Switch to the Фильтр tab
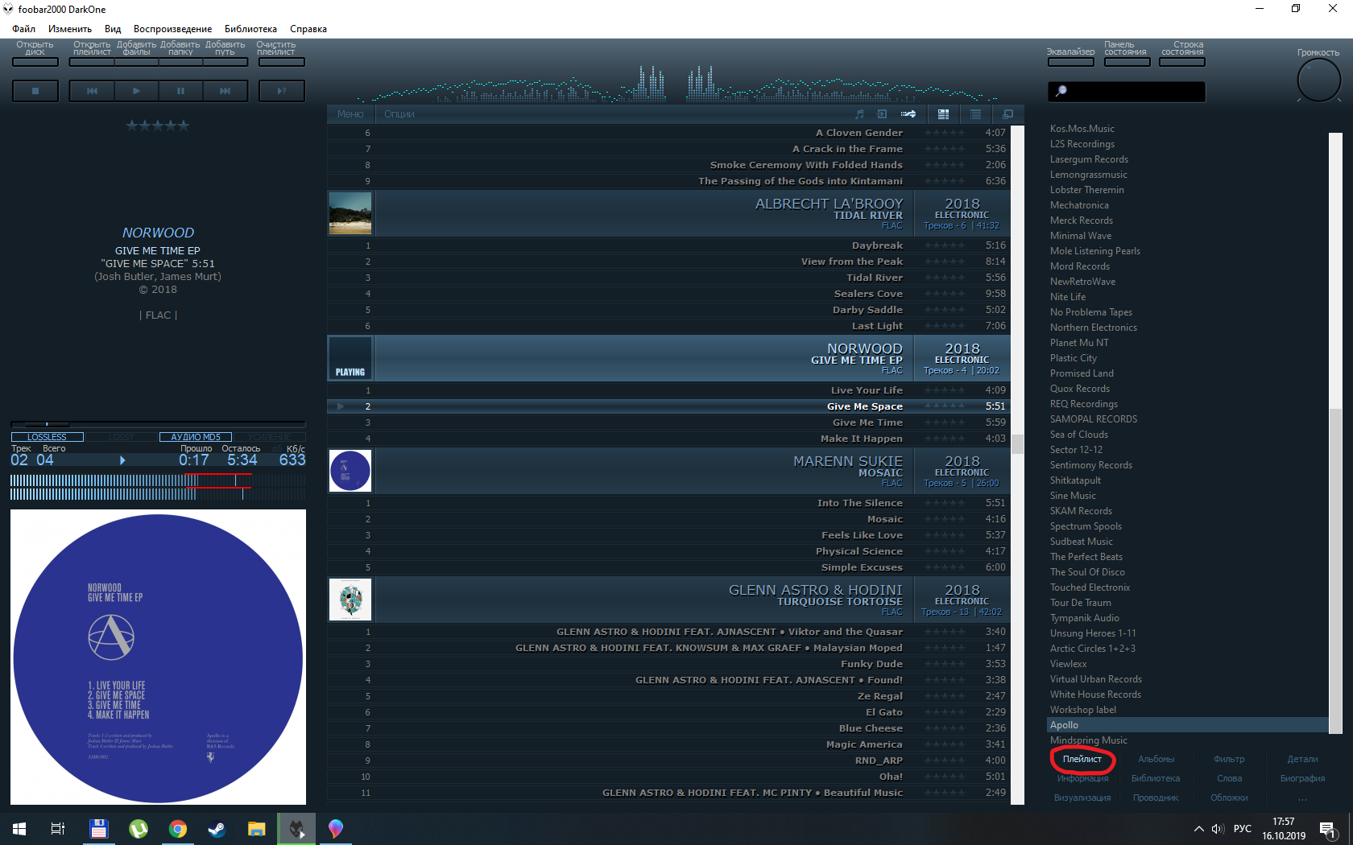Viewport: 1353px width, 845px height. point(1229,759)
